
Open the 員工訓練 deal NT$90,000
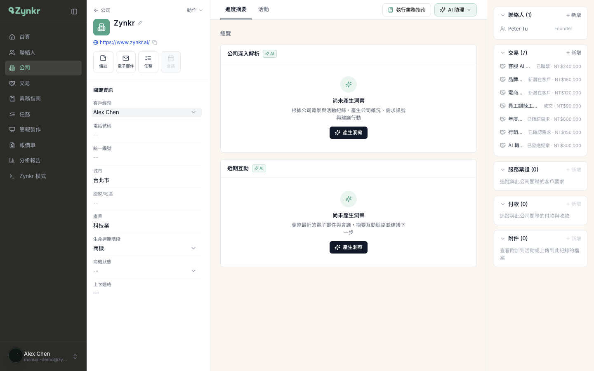[x=540, y=106]
